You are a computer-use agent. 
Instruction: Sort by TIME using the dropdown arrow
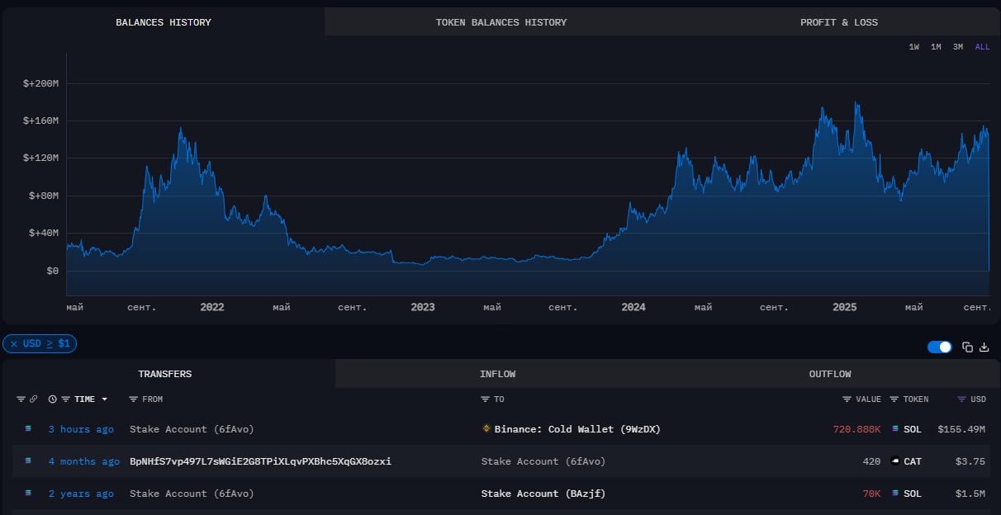point(104,399)
